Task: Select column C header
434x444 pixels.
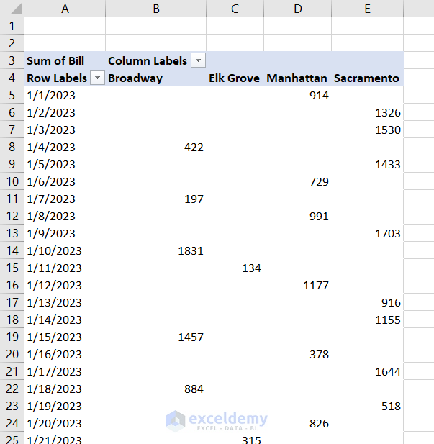Action: click(235, 9)
